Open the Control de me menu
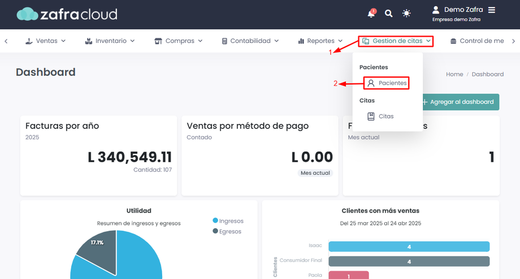 [x=477, y=41]
